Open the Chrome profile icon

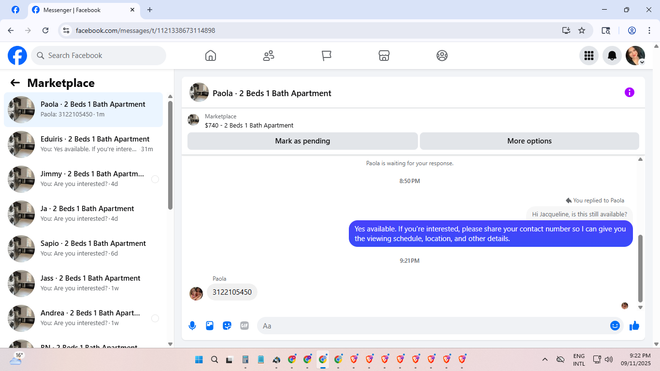click(632, 30)
